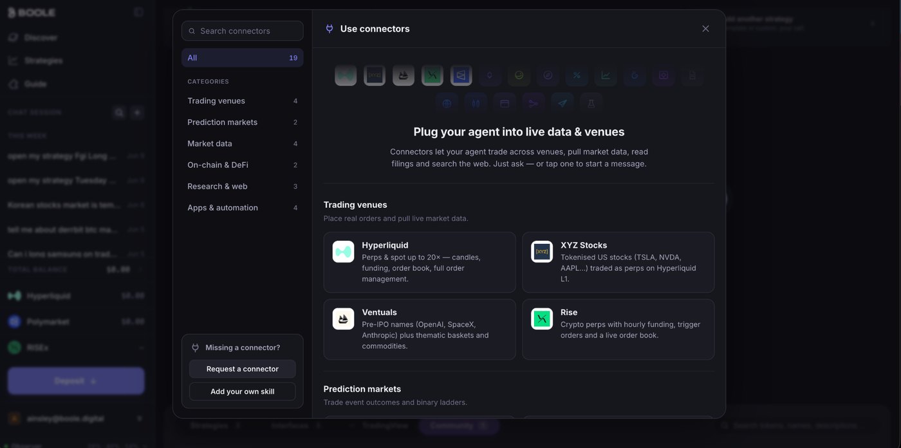The height and width of the screenshot is (448, 901).
Task: Click the plug icon beside Use connectors
Action: point(330,28)
